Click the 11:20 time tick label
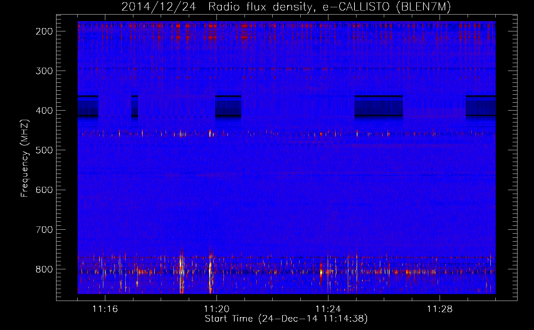 point(217,309)
